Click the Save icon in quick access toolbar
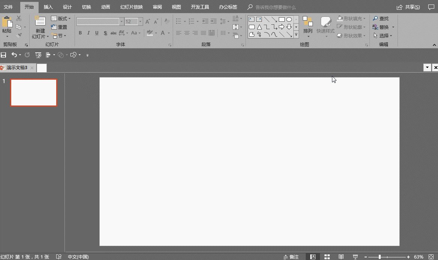 coord(4,55)
